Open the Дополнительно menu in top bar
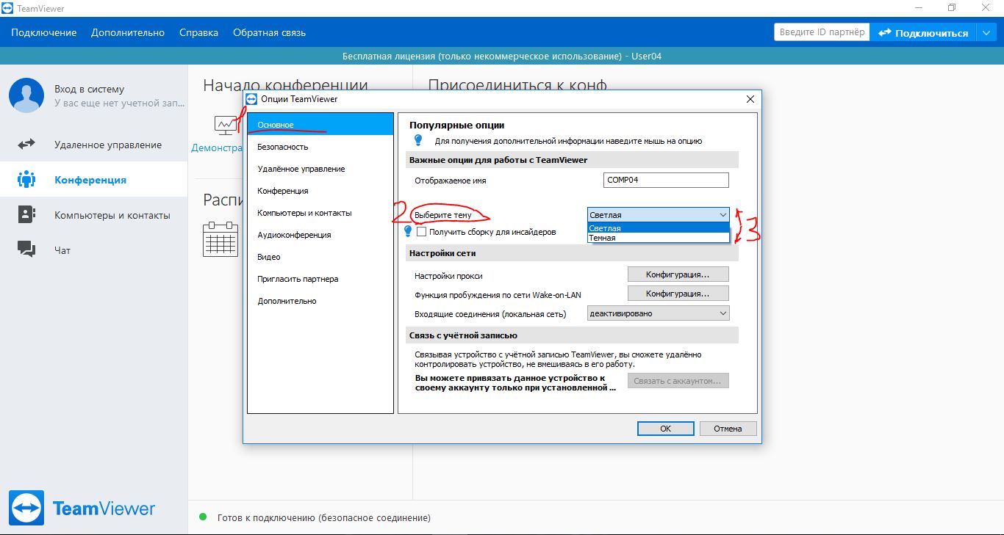 pos(128,32)
